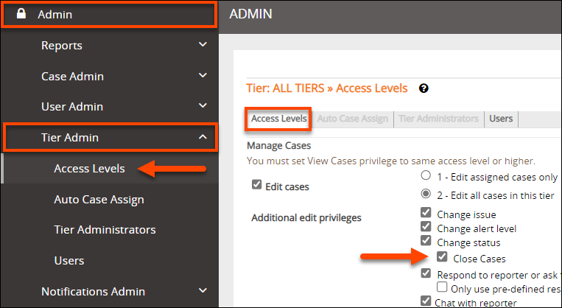Click the help question mark icon

424,88
